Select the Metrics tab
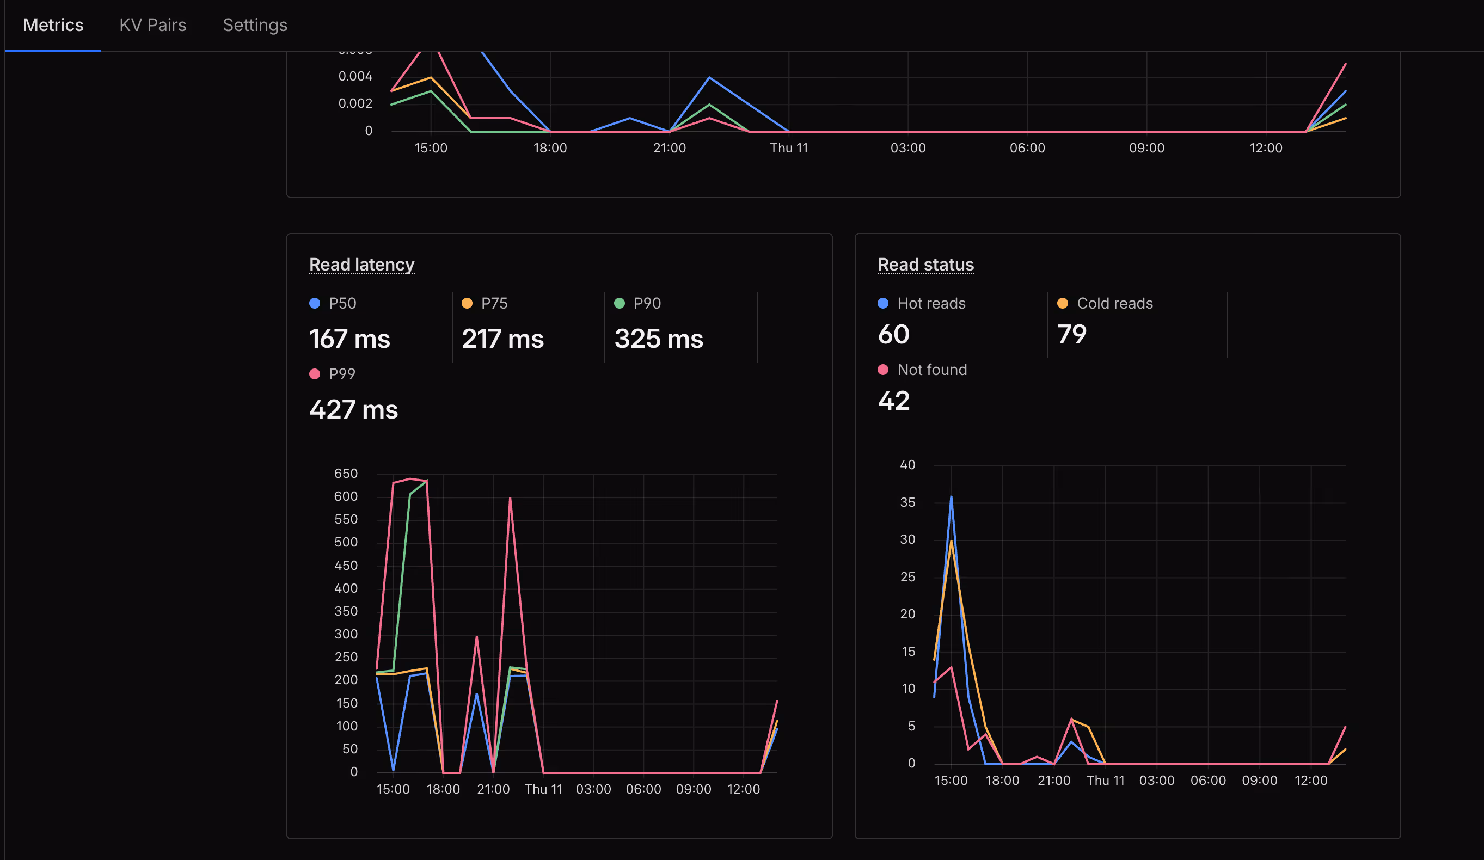The image size is (1484, 860). click(53, 24)
